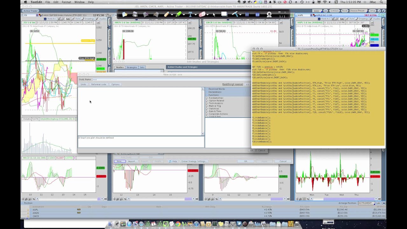Select the green highlighter tool
Screen dimensions: 407x229
178,14
